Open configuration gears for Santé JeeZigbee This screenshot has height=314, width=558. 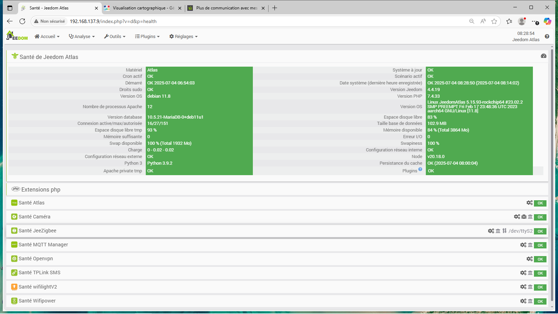(x=491, y=231)
